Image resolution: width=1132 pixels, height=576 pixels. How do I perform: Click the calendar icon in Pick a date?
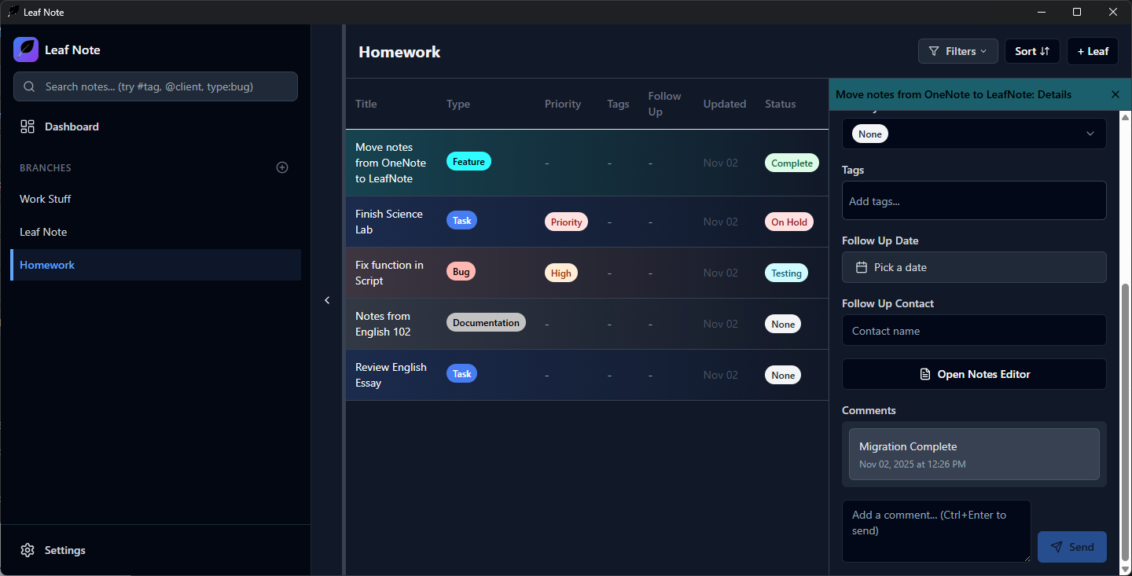[862, 267]
